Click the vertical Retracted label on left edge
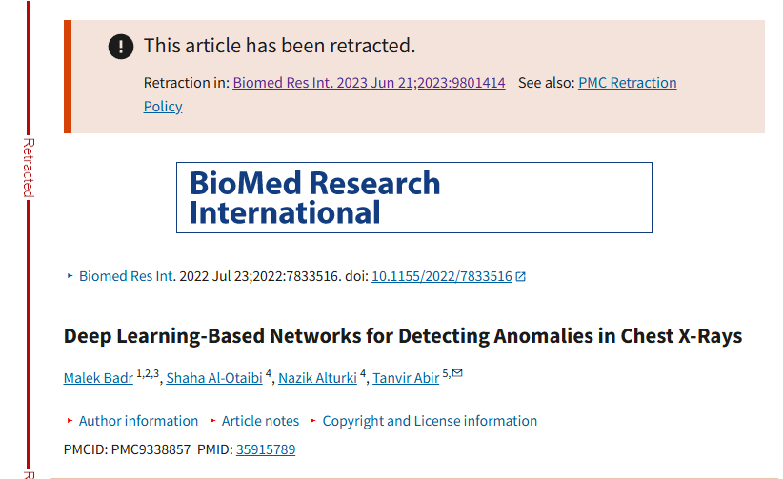783x479 pixels. 29,167
